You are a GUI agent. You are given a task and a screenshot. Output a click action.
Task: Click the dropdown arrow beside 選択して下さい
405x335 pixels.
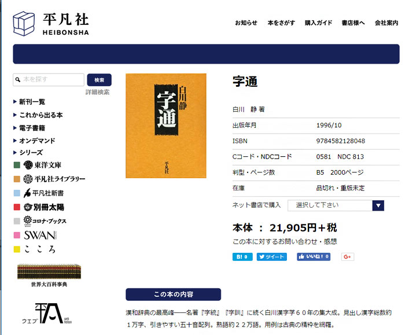pyautogui.click(x=378, y=205)
